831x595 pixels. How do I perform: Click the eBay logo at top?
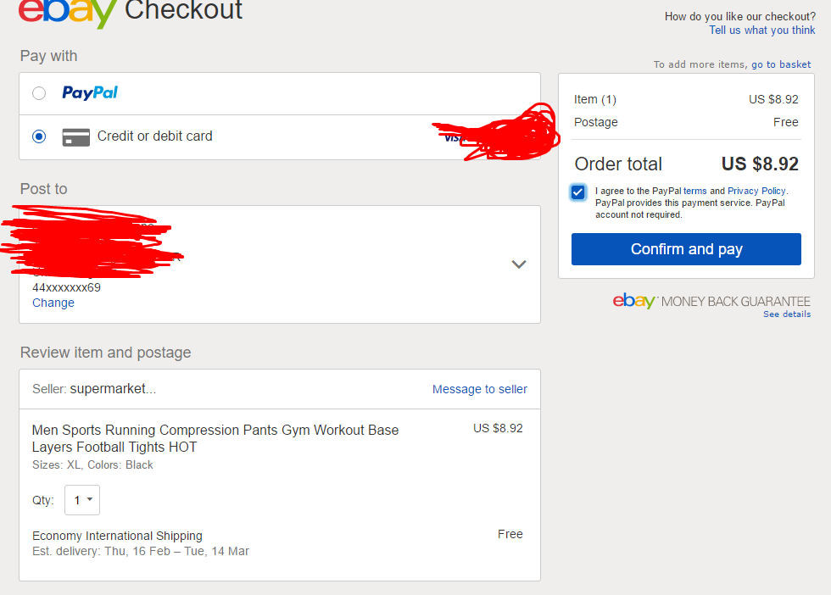(68, 12)
